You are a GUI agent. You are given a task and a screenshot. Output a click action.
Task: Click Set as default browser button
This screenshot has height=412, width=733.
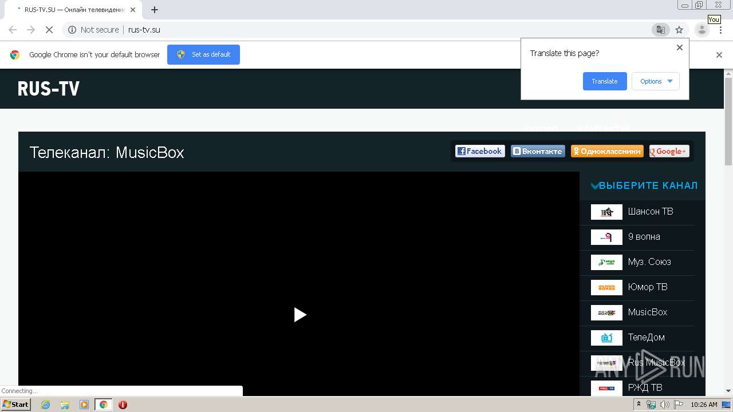point(203,54)
